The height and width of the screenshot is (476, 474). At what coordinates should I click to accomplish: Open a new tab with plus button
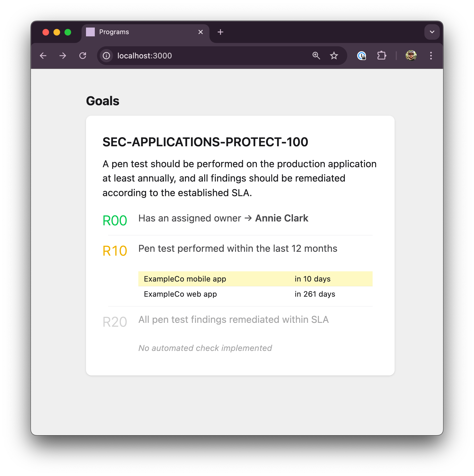click(220, 32)
